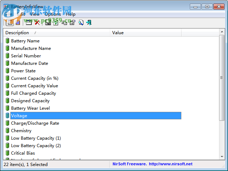Click the highlighted battery icon beside Voltage
Image resolution: width=228 pixels, height=171 pixels.
(x=7, y=115)
